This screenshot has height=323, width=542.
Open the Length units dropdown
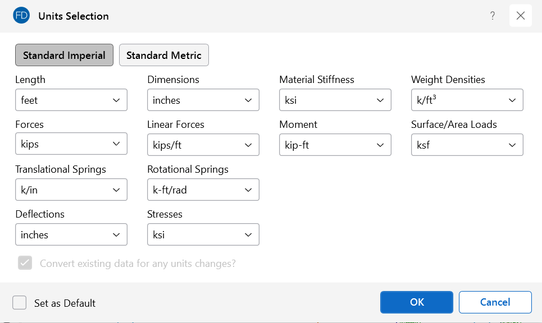click(71, 100)
